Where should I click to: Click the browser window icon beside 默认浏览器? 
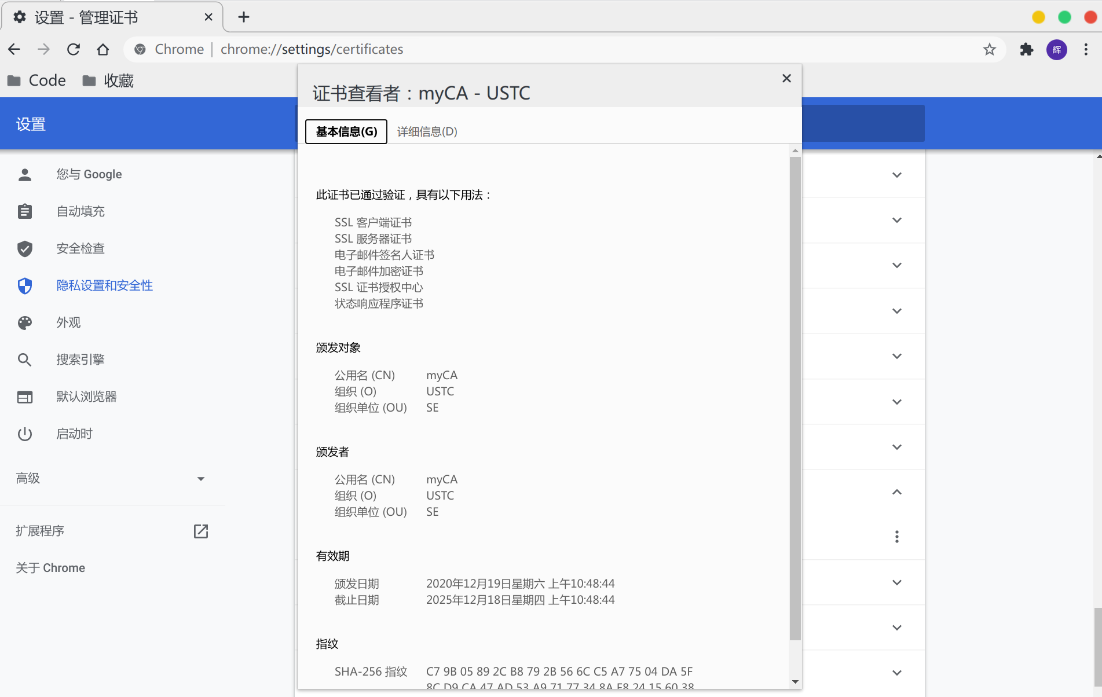[x=25, y=397]
